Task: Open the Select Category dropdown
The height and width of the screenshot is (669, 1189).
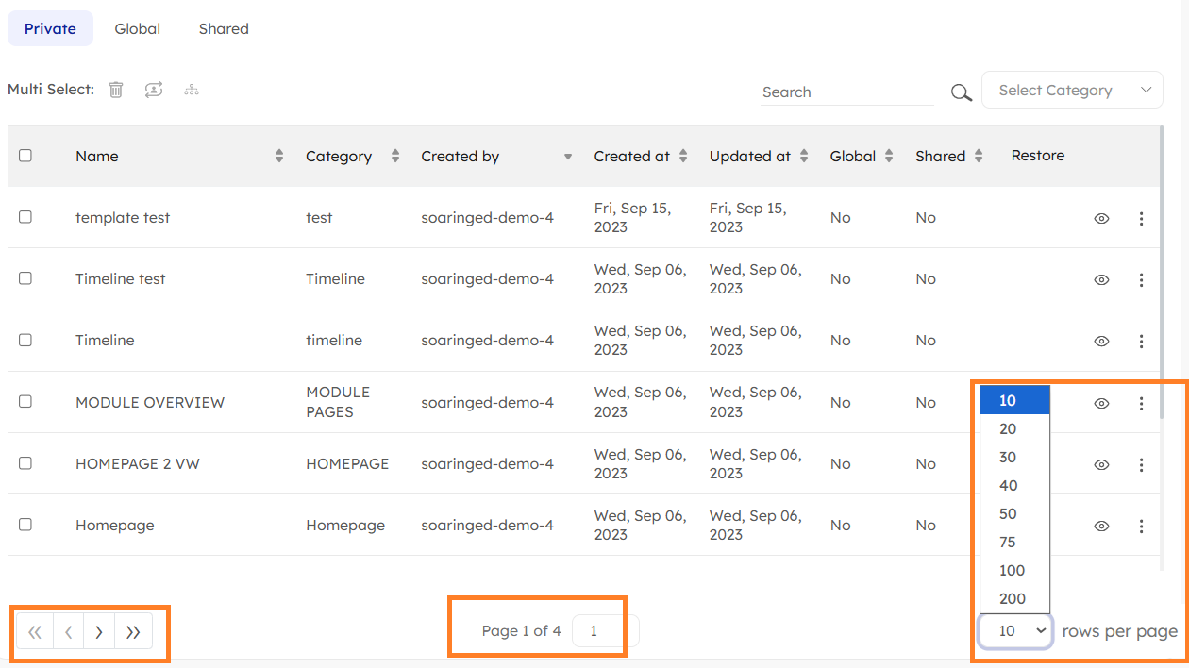Action: click(x=1072, y=91)
